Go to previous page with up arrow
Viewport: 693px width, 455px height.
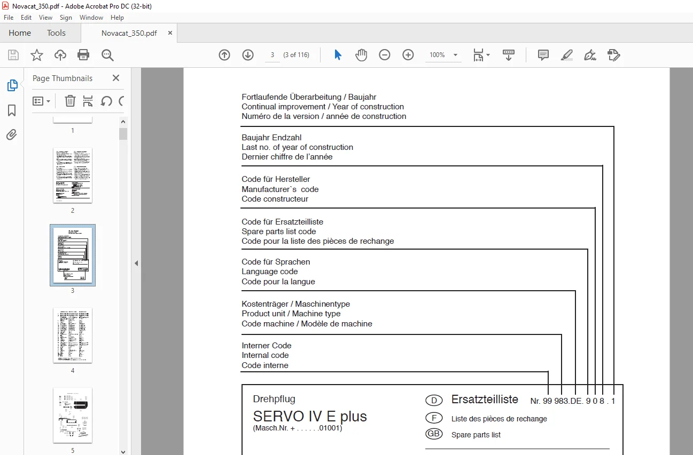click(224, 55)
